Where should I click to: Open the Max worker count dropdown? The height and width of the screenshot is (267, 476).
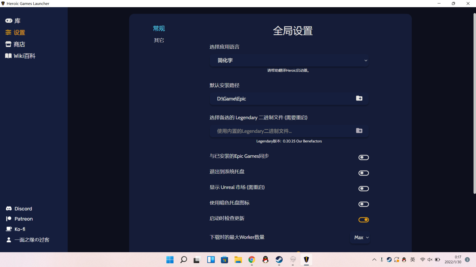pos(360,237)
